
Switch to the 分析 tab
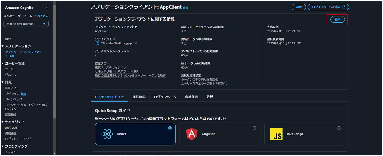(210, 97)
